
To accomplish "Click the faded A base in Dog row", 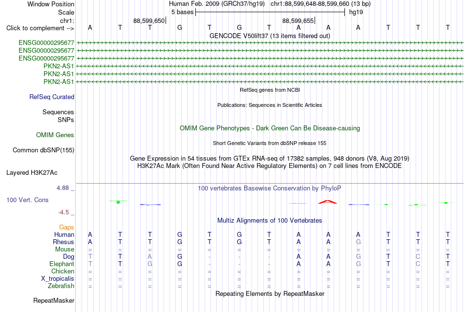I will 150,257.
